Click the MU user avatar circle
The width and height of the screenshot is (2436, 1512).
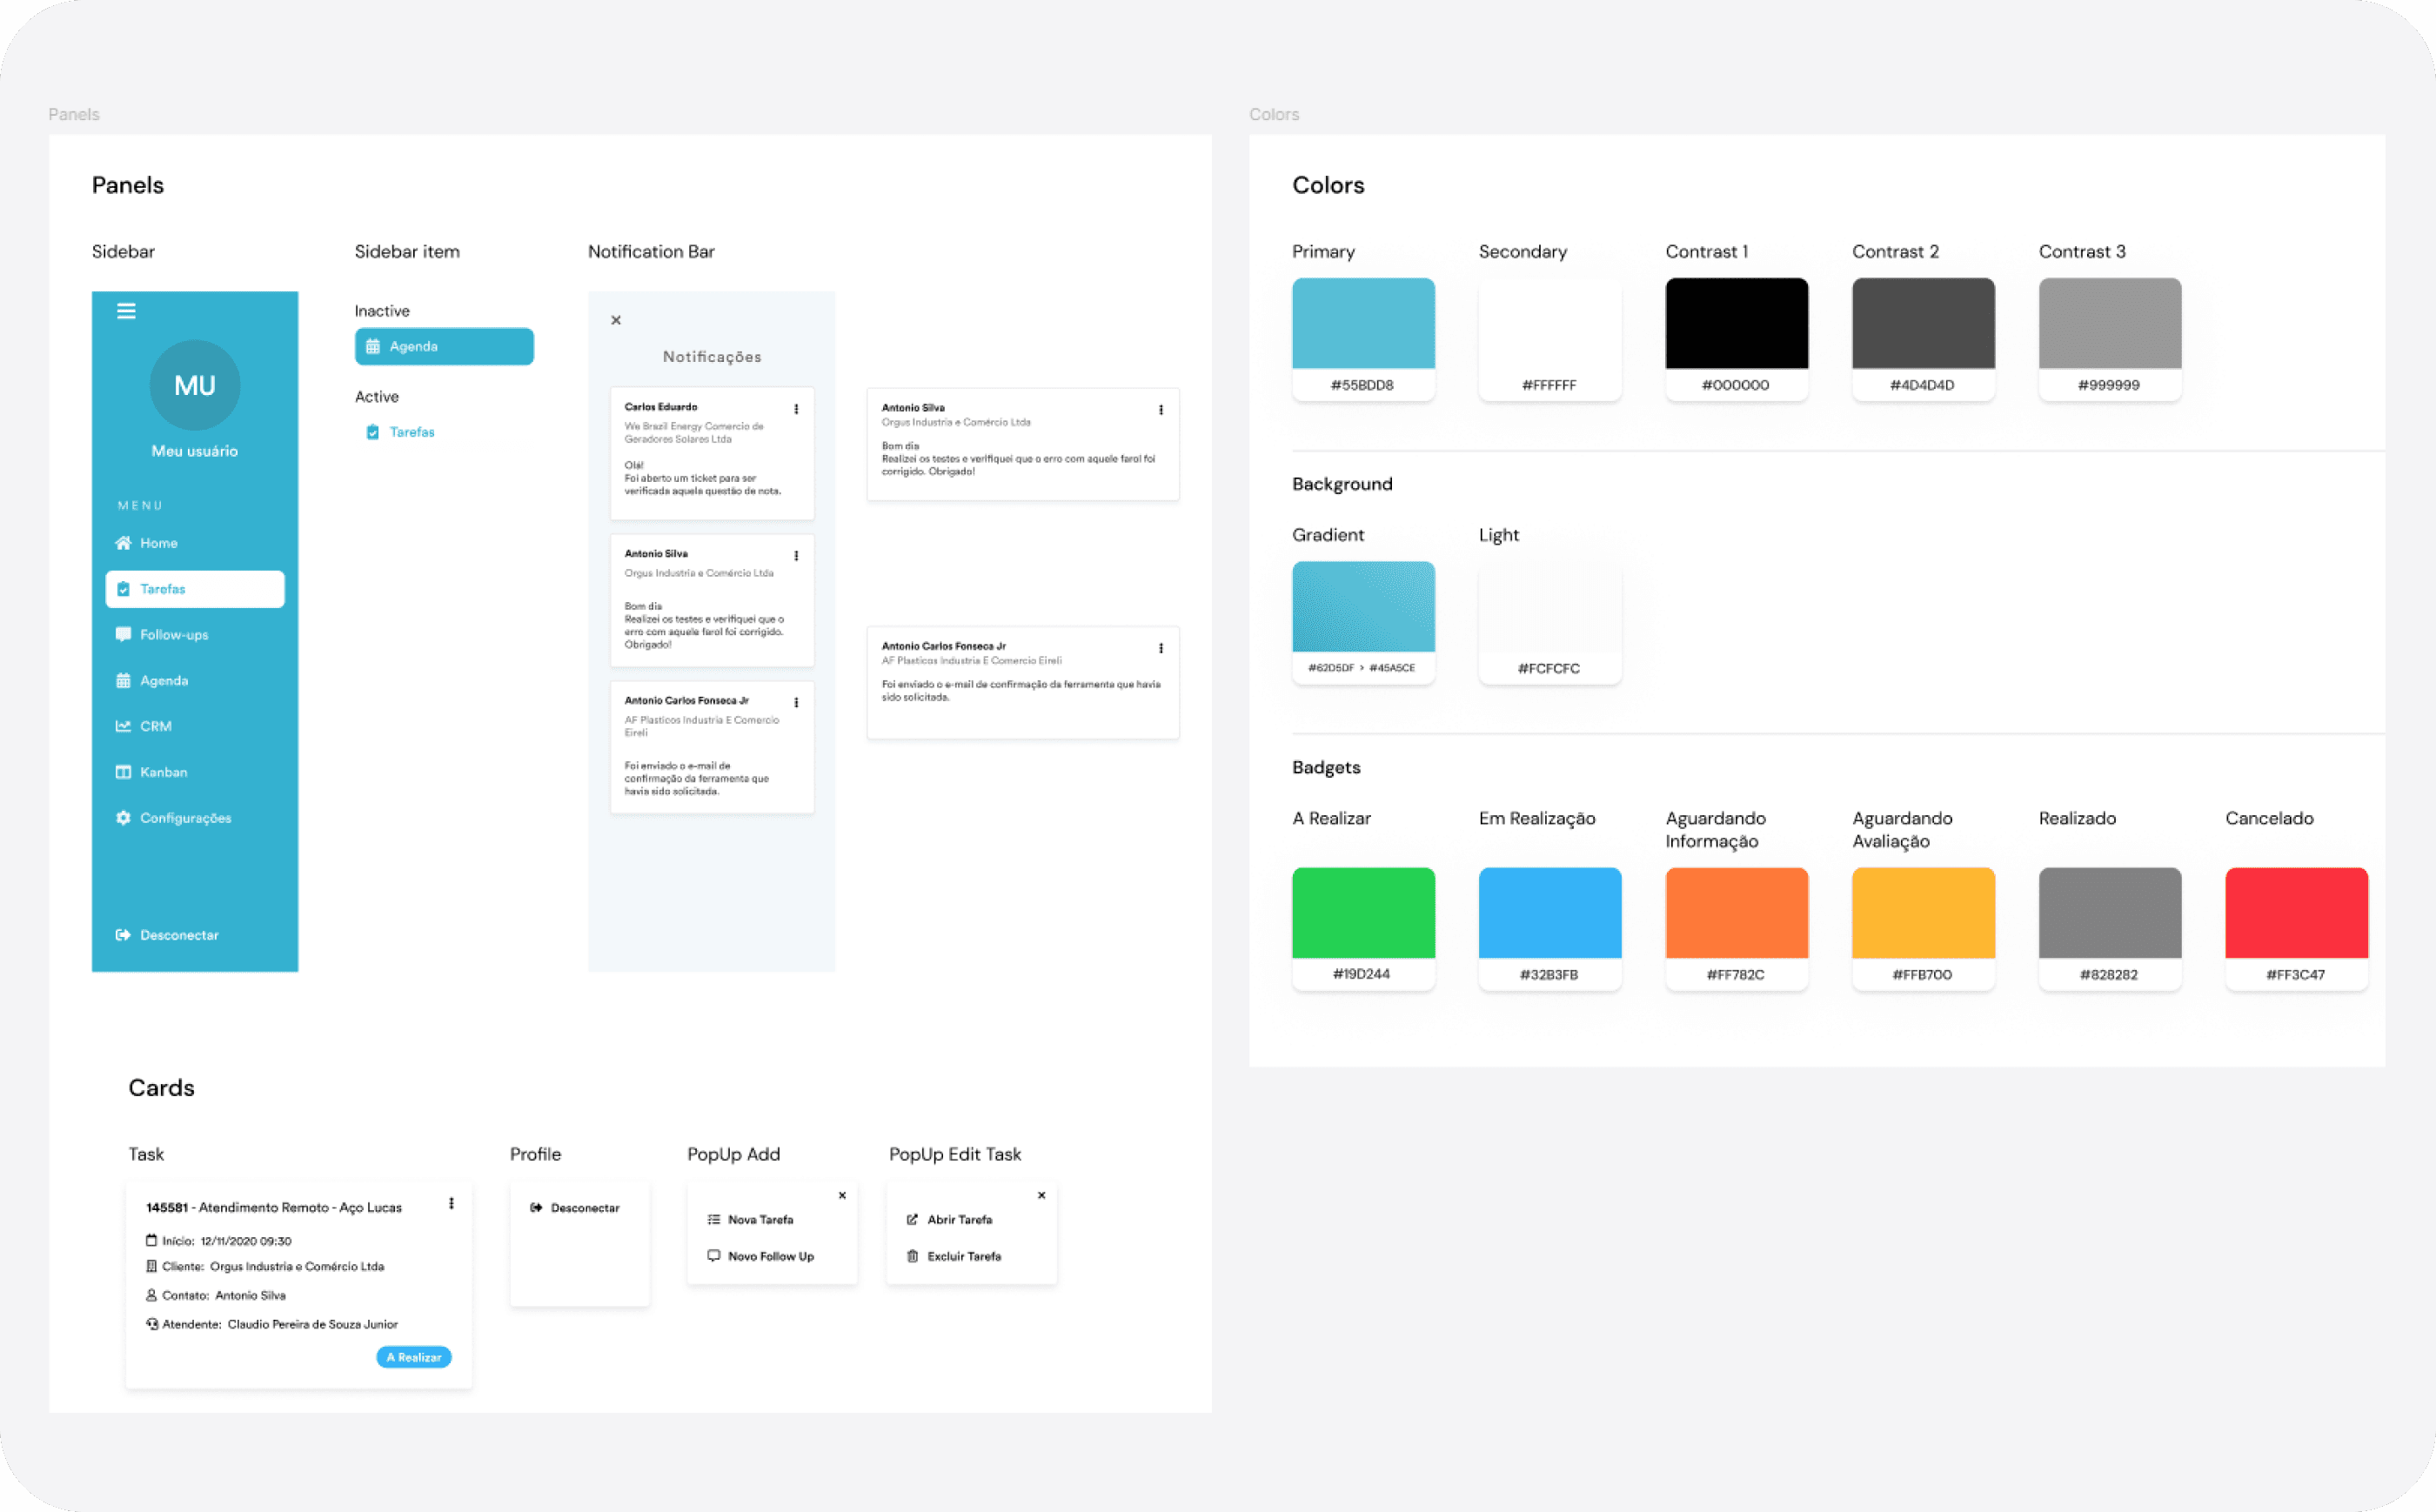195,385
